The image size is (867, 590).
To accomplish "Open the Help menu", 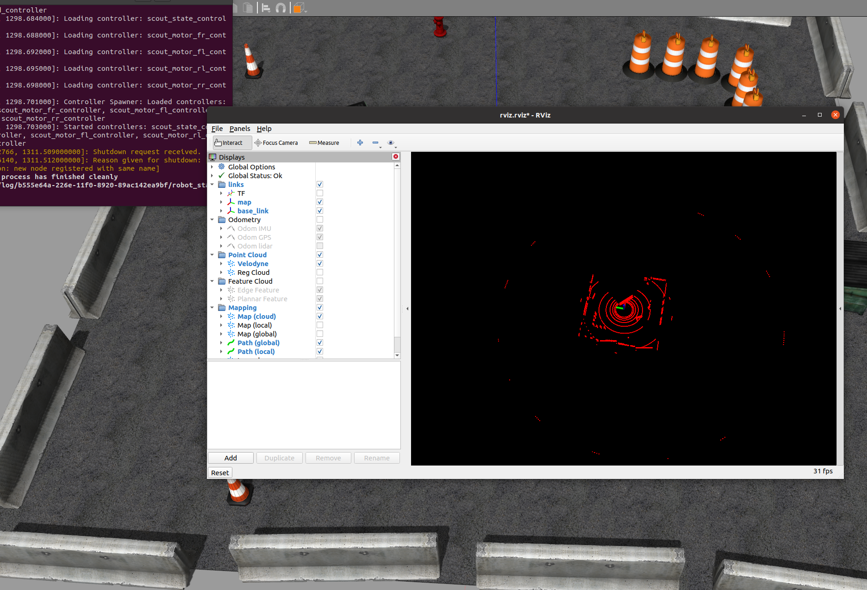I will pyautogui.click(x=264, y=129).
